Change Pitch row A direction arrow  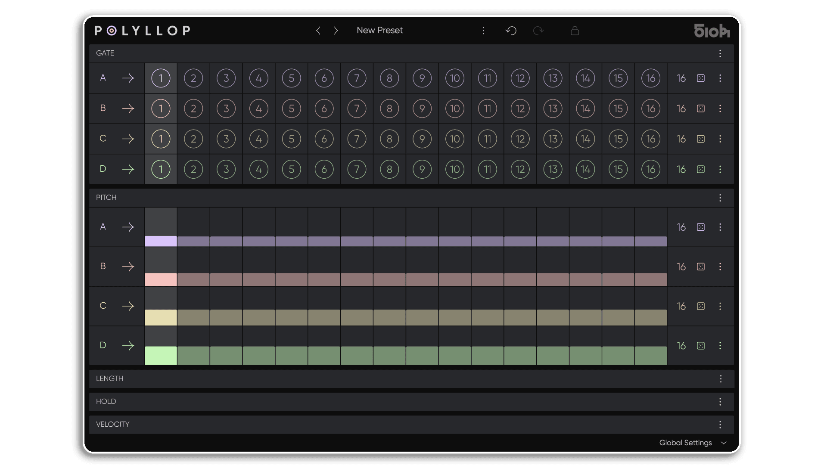[x=128, y=227]
